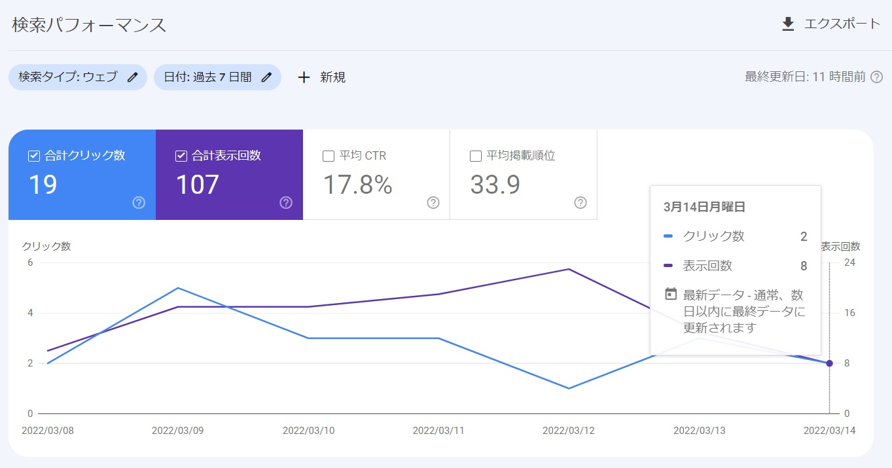Open help icon next to 最終更新日
The image size is (892, 468).
[877, 77]
